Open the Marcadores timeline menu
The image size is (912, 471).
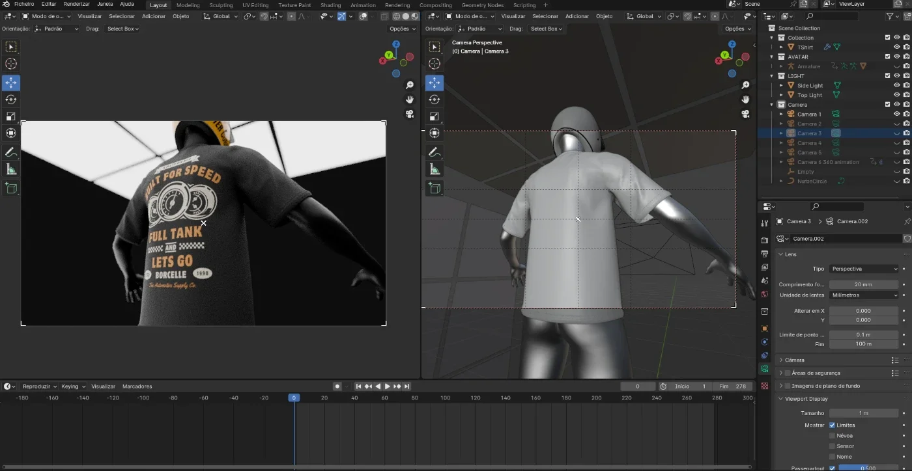tap(137, 386)
